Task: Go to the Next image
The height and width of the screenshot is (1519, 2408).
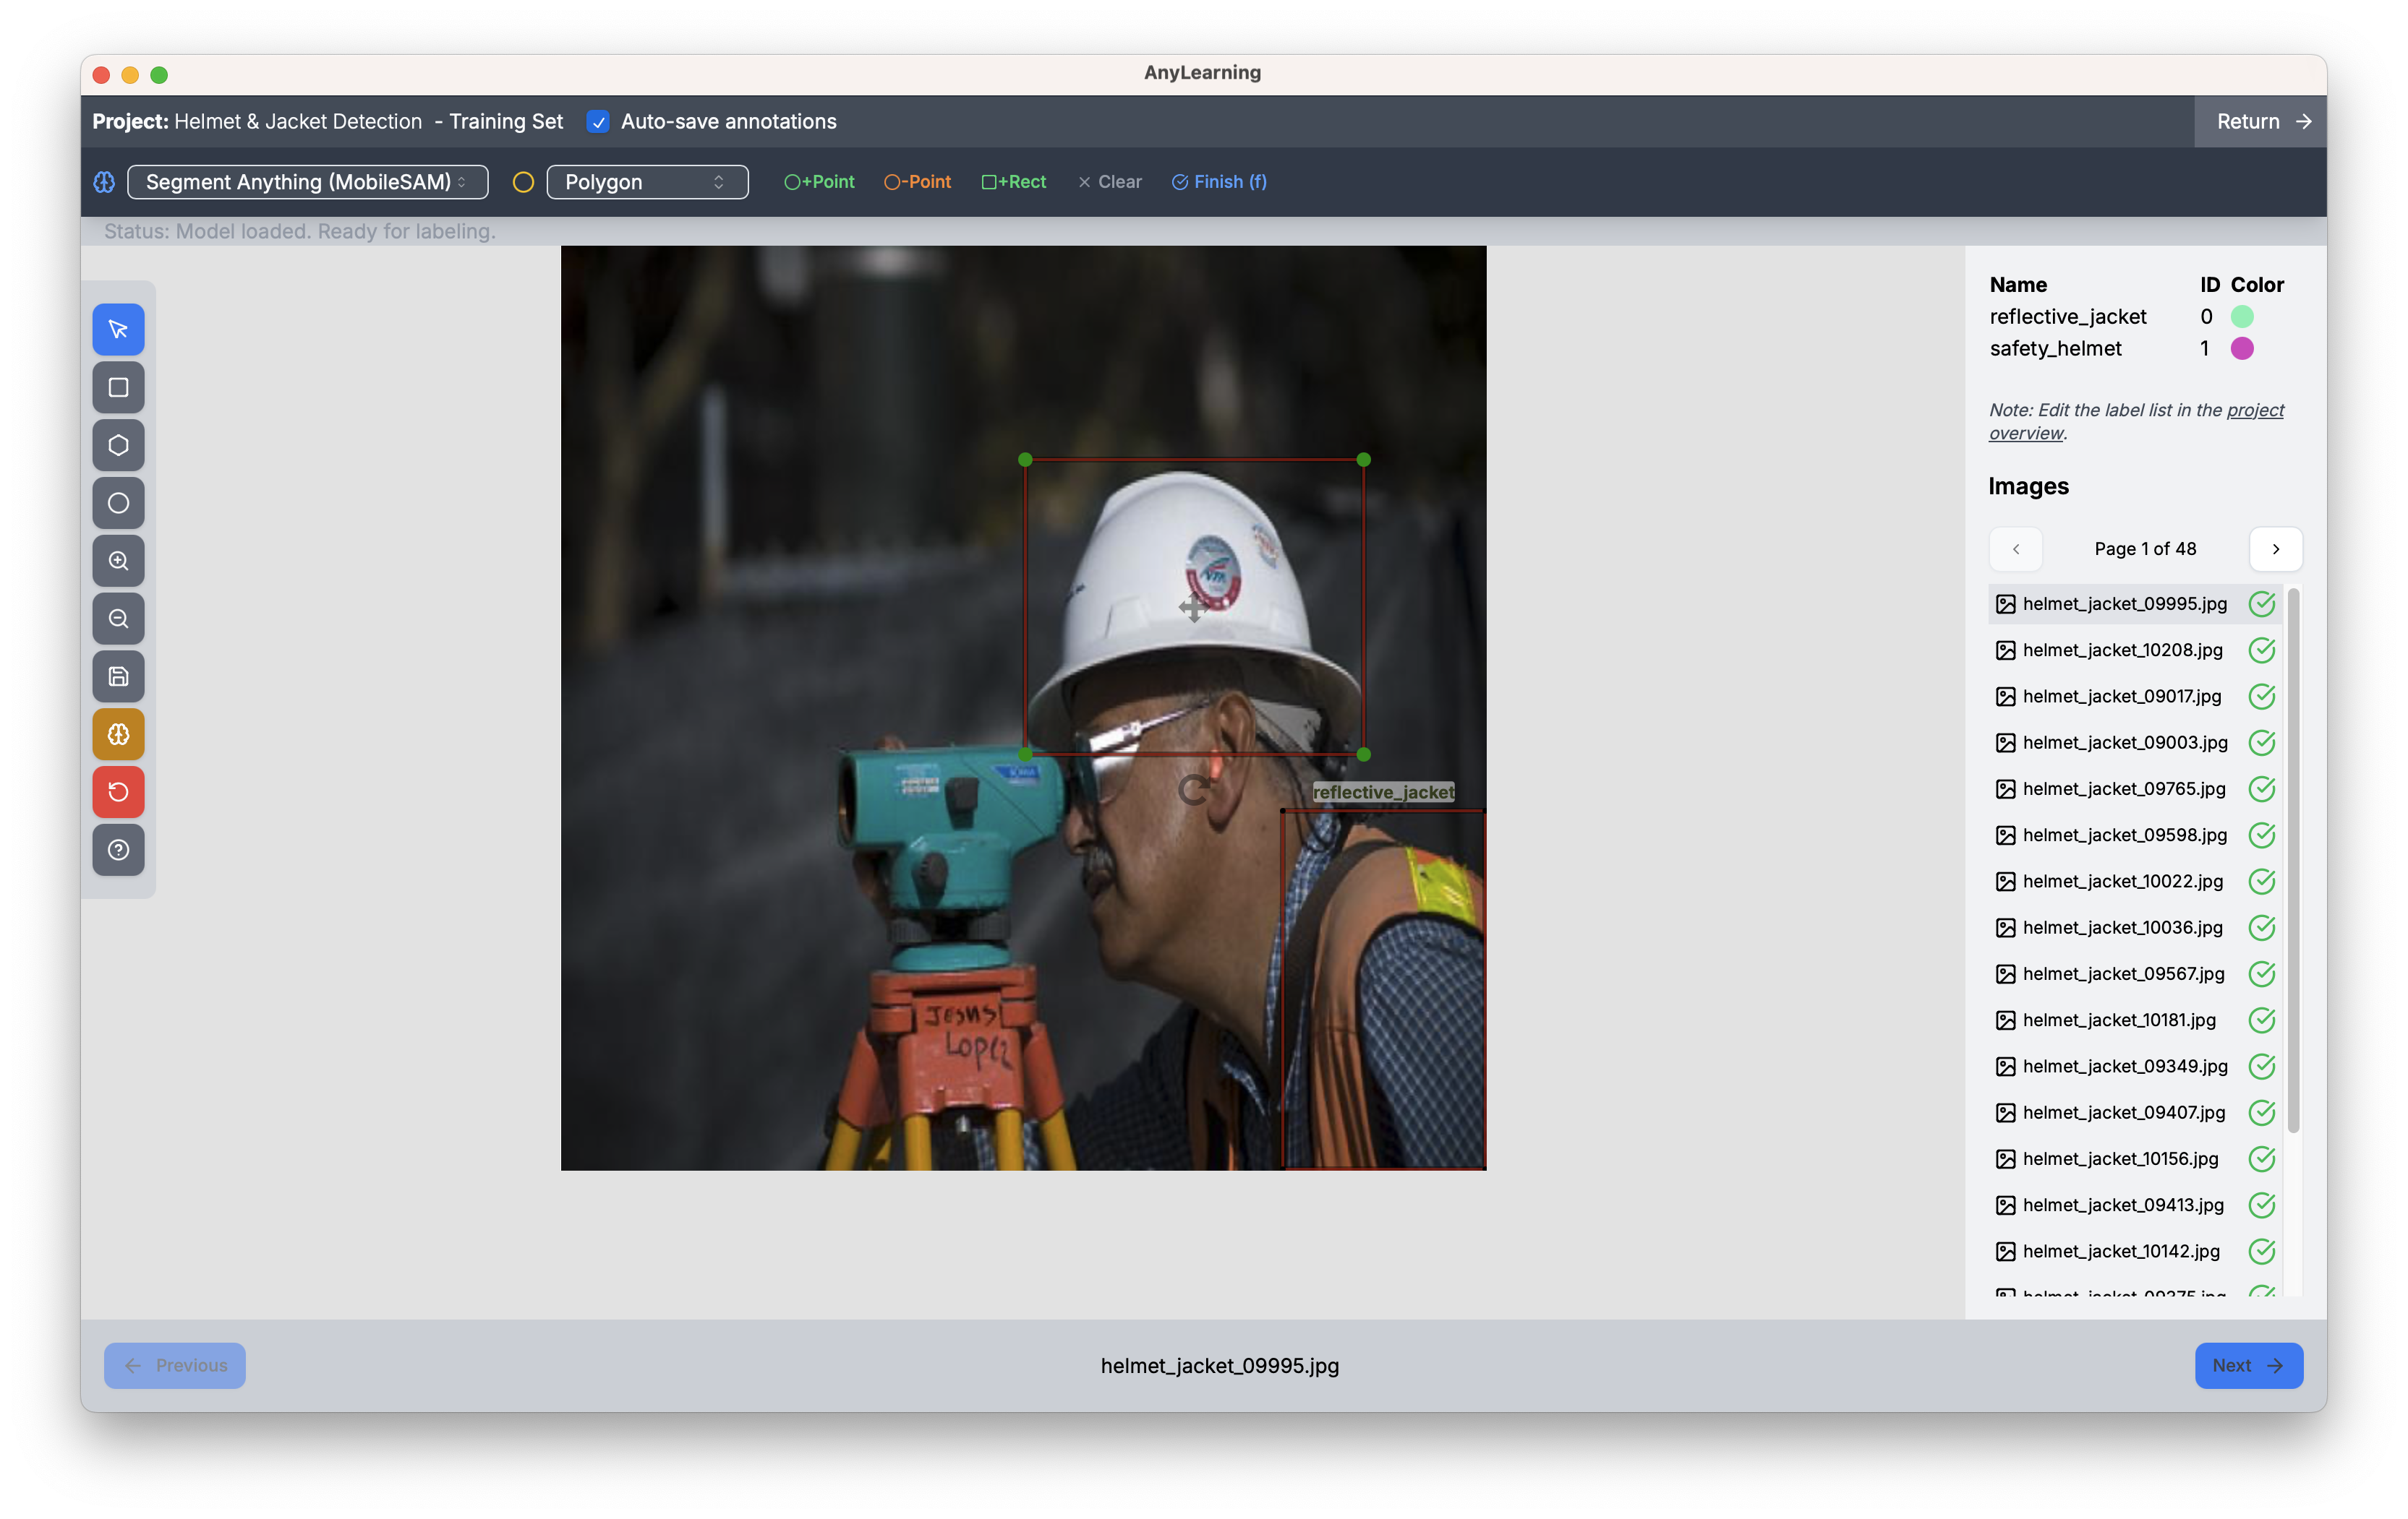Action: (2248, 1365)
